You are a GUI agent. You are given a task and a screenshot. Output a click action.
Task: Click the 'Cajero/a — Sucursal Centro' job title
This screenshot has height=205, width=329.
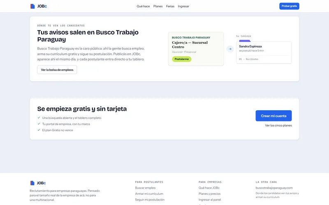click(x=190, y=45)
